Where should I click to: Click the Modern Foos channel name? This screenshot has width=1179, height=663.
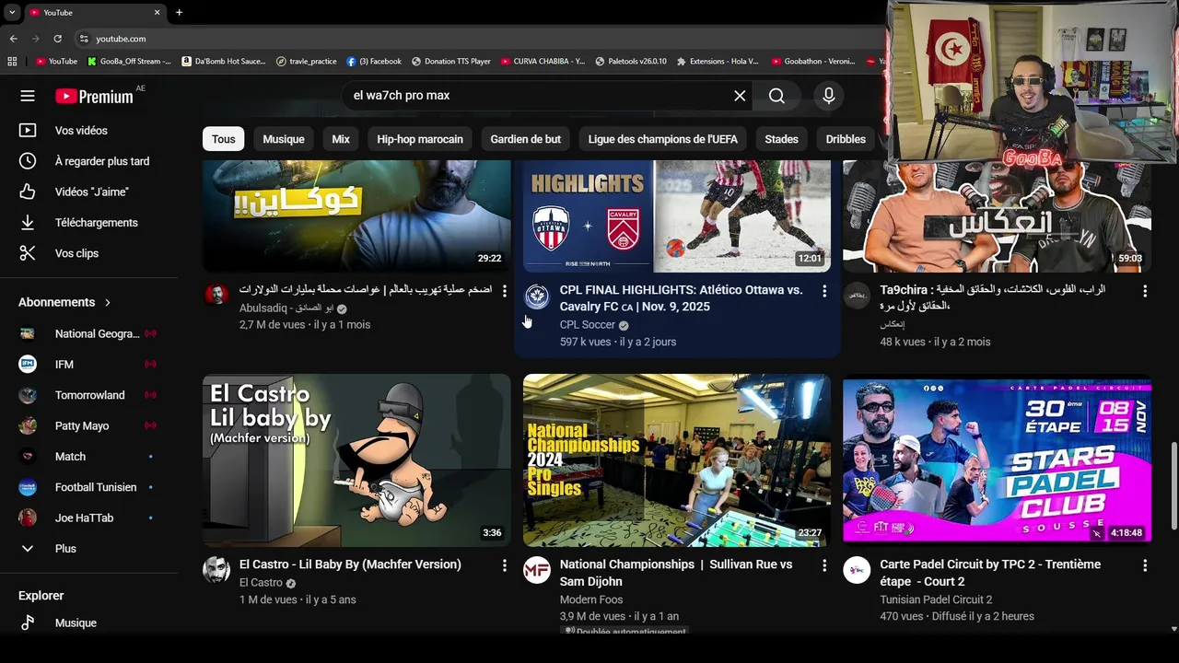pos(591,599)
